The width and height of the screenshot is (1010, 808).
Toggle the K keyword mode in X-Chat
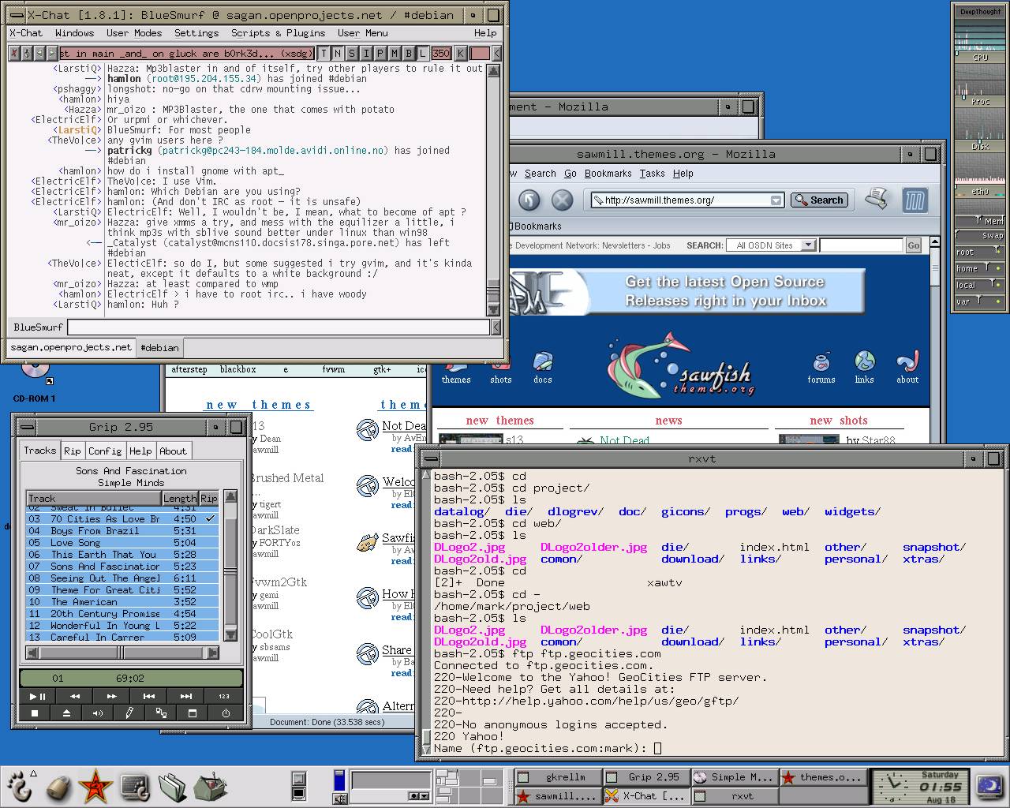[461, 54]
